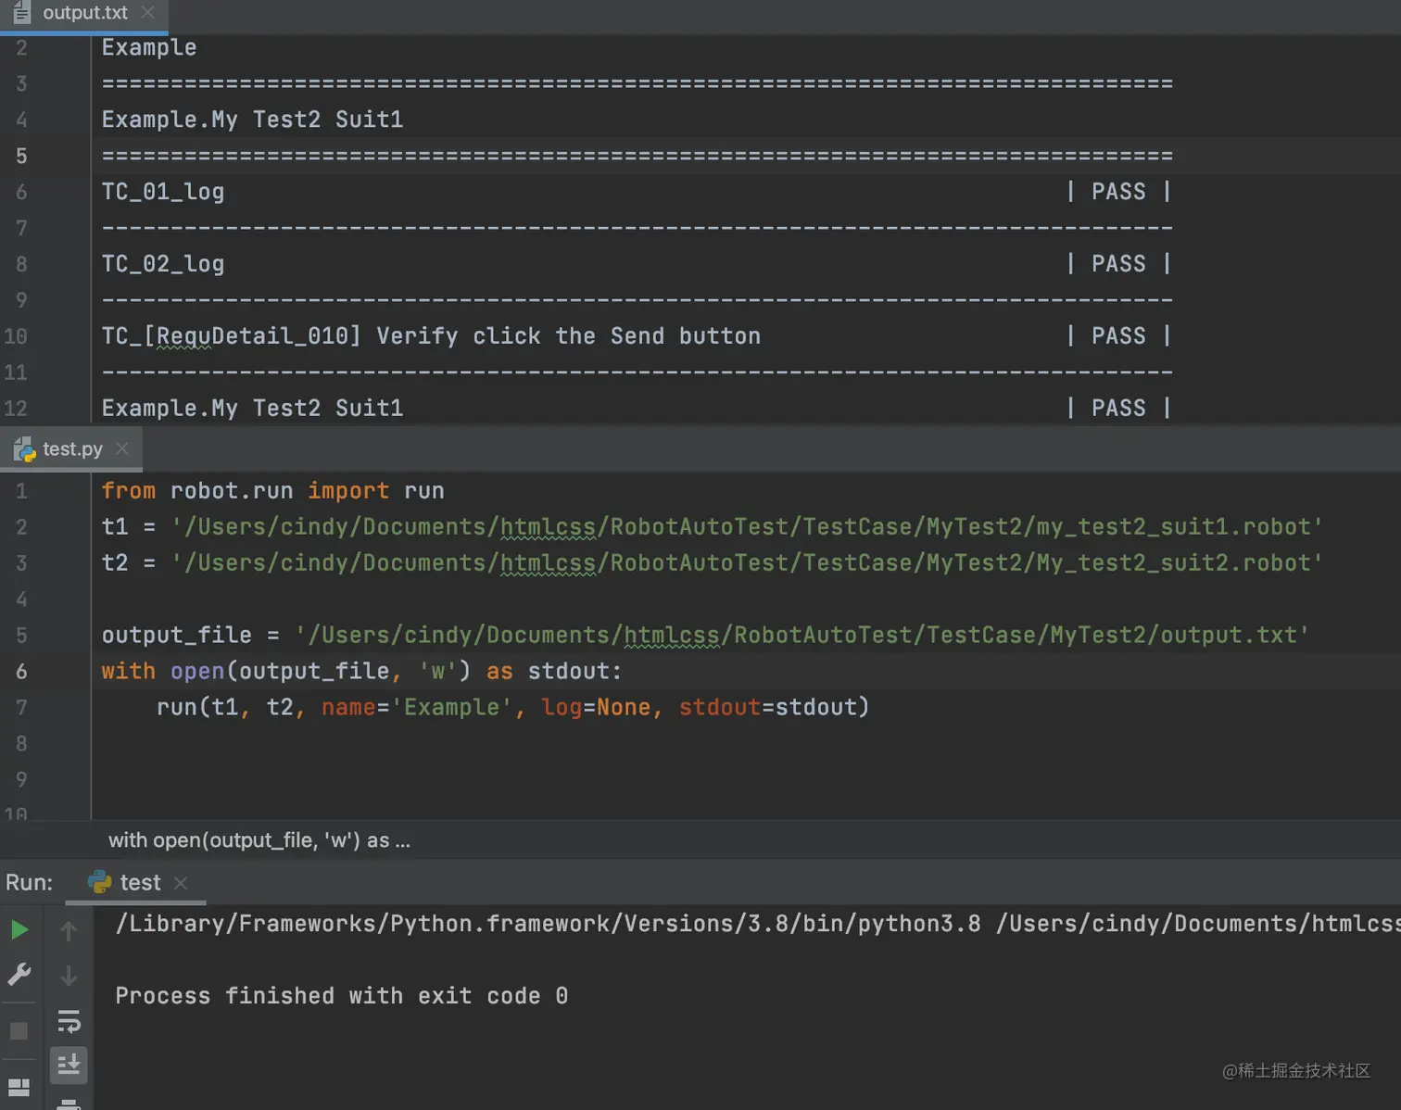The image size is (1401, 1110).
Task: Rerun the test script with green play
Action: pos(19,929)
